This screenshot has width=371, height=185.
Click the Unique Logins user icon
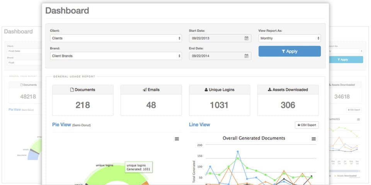click(x=206, y=90)
